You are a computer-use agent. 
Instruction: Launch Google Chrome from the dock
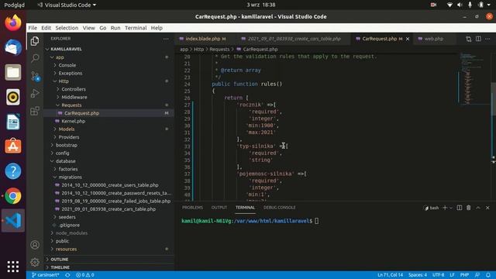(13, 196)
